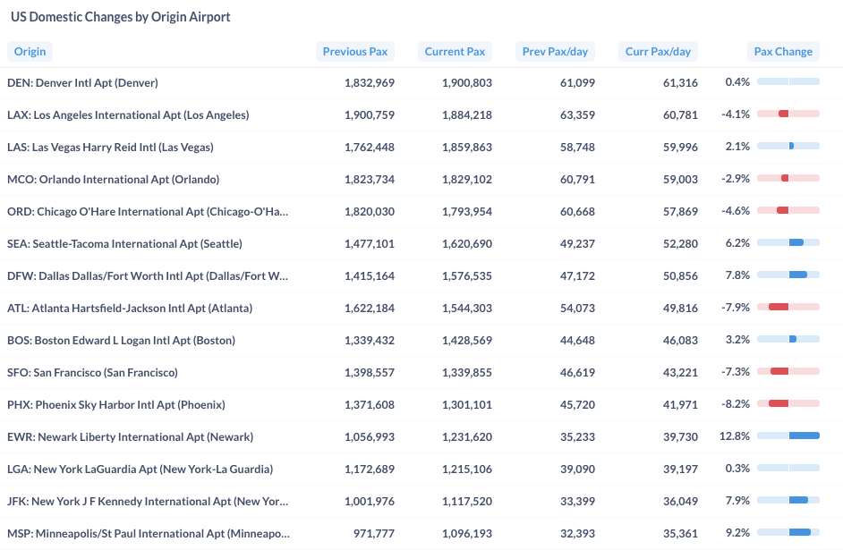Image resolution: width=843 pixels, height=550 pixels.
Task: Select MSP: Minneapolis/St Paul origin
Action: pos(149,534)
